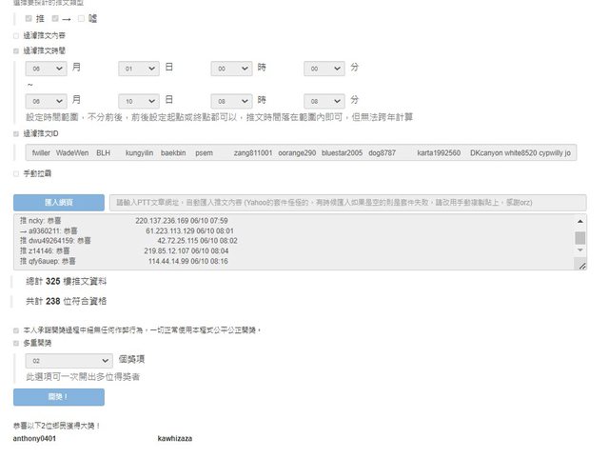Toggle the 過濾推文時間 checkbox
The height and width of the screenshot is (458, 609).
pos(15,50)
